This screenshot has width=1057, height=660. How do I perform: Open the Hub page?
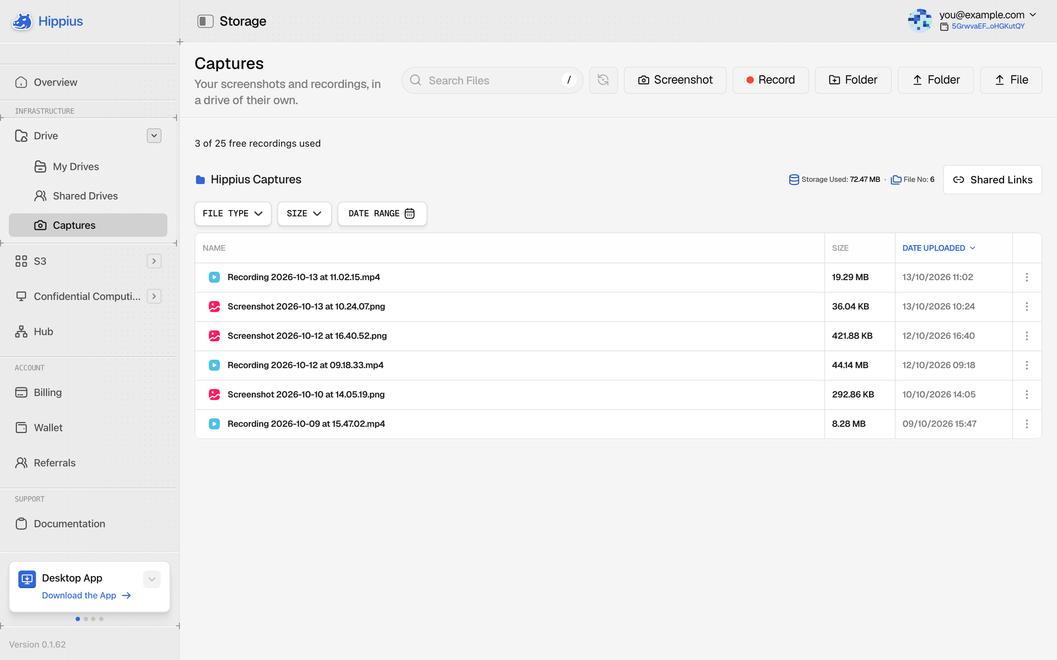(34, 331)
